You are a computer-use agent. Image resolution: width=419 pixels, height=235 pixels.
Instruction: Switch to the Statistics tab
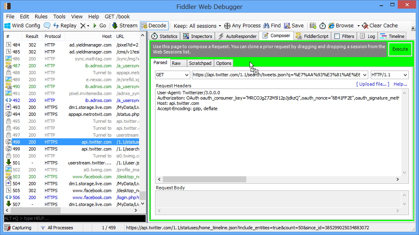click(164, 36)
